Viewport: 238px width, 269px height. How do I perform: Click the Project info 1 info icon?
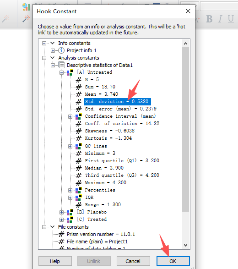click(61, 50)
